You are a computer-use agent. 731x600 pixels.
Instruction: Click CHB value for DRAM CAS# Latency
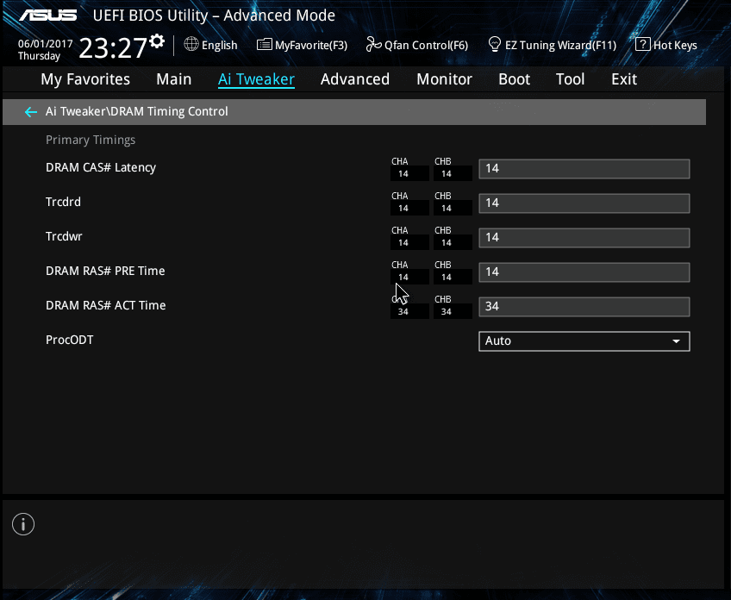[447, 174]
